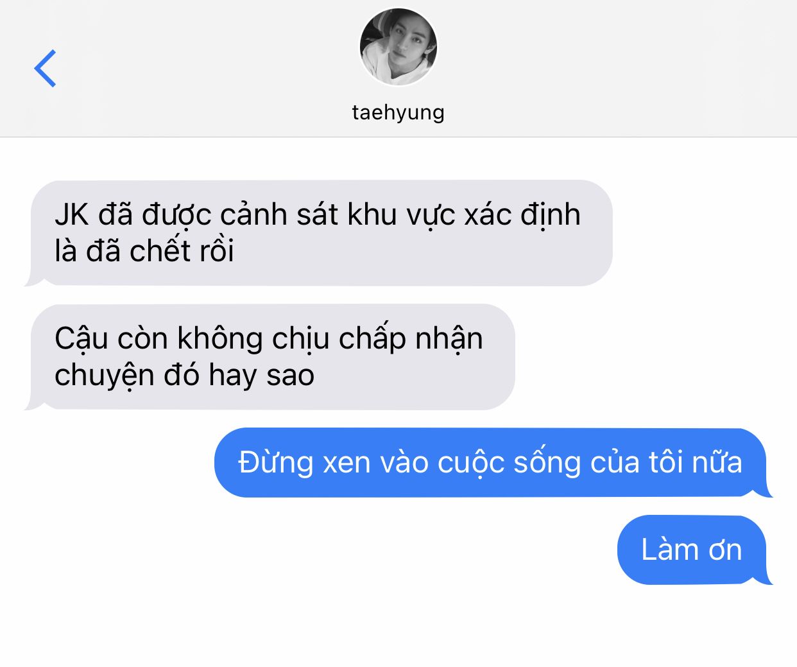Image resolution: width=797 pixels, height=667 pixels.
Task: Click the phrase 'là đã chết rồi'
Action: tap(144, 251)
